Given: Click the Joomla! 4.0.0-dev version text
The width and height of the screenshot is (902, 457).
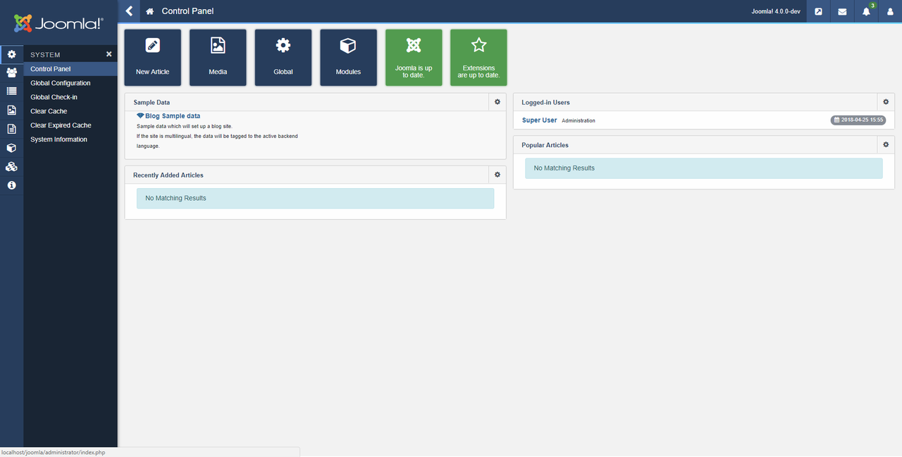Looking at the screenshot, I should pos(776,11).
